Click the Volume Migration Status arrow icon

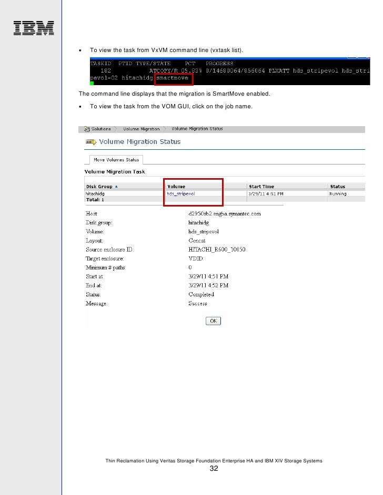click(90, 142)
